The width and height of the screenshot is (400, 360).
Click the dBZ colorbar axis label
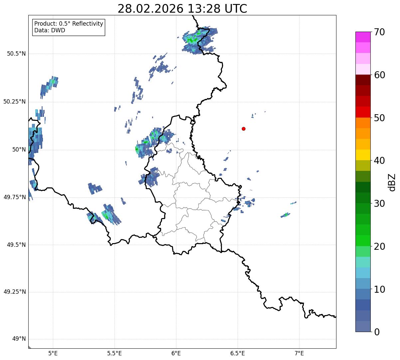(392, 182)
